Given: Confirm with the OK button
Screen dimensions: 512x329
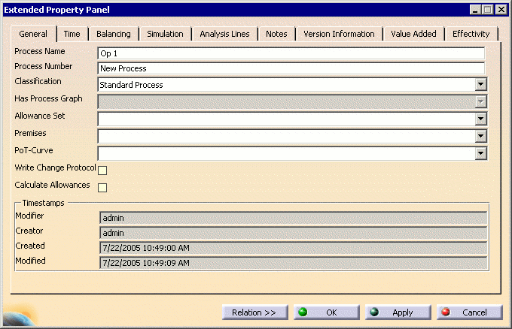Looking at the screenshot, I should pos(327,312).
